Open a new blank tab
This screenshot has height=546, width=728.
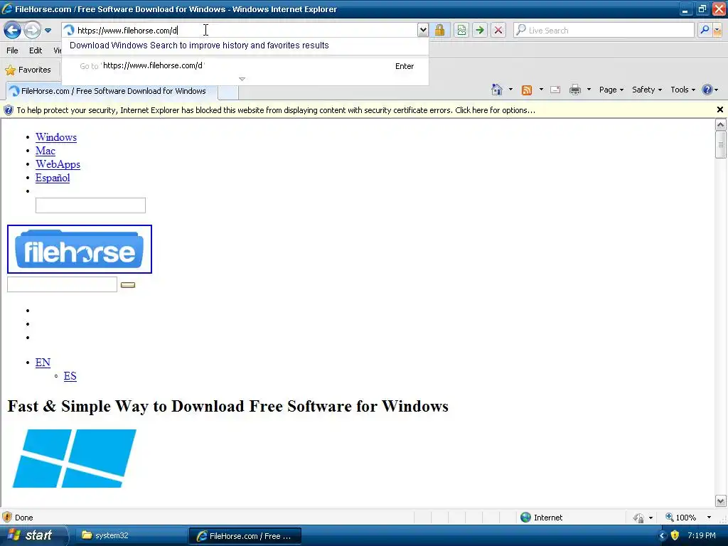(228, 92)
